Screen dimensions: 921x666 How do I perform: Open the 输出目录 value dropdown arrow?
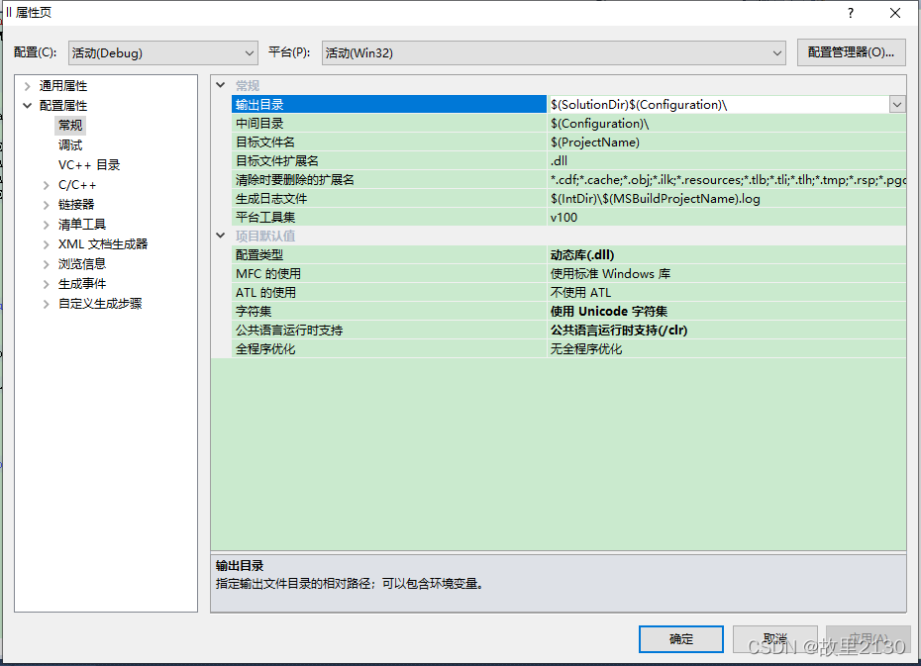pos(897,105)
